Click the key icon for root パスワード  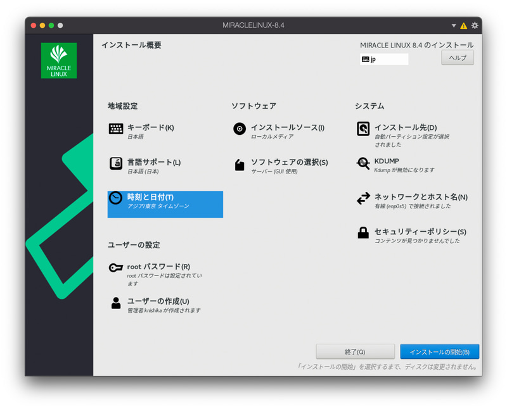[x=115, y=268]
